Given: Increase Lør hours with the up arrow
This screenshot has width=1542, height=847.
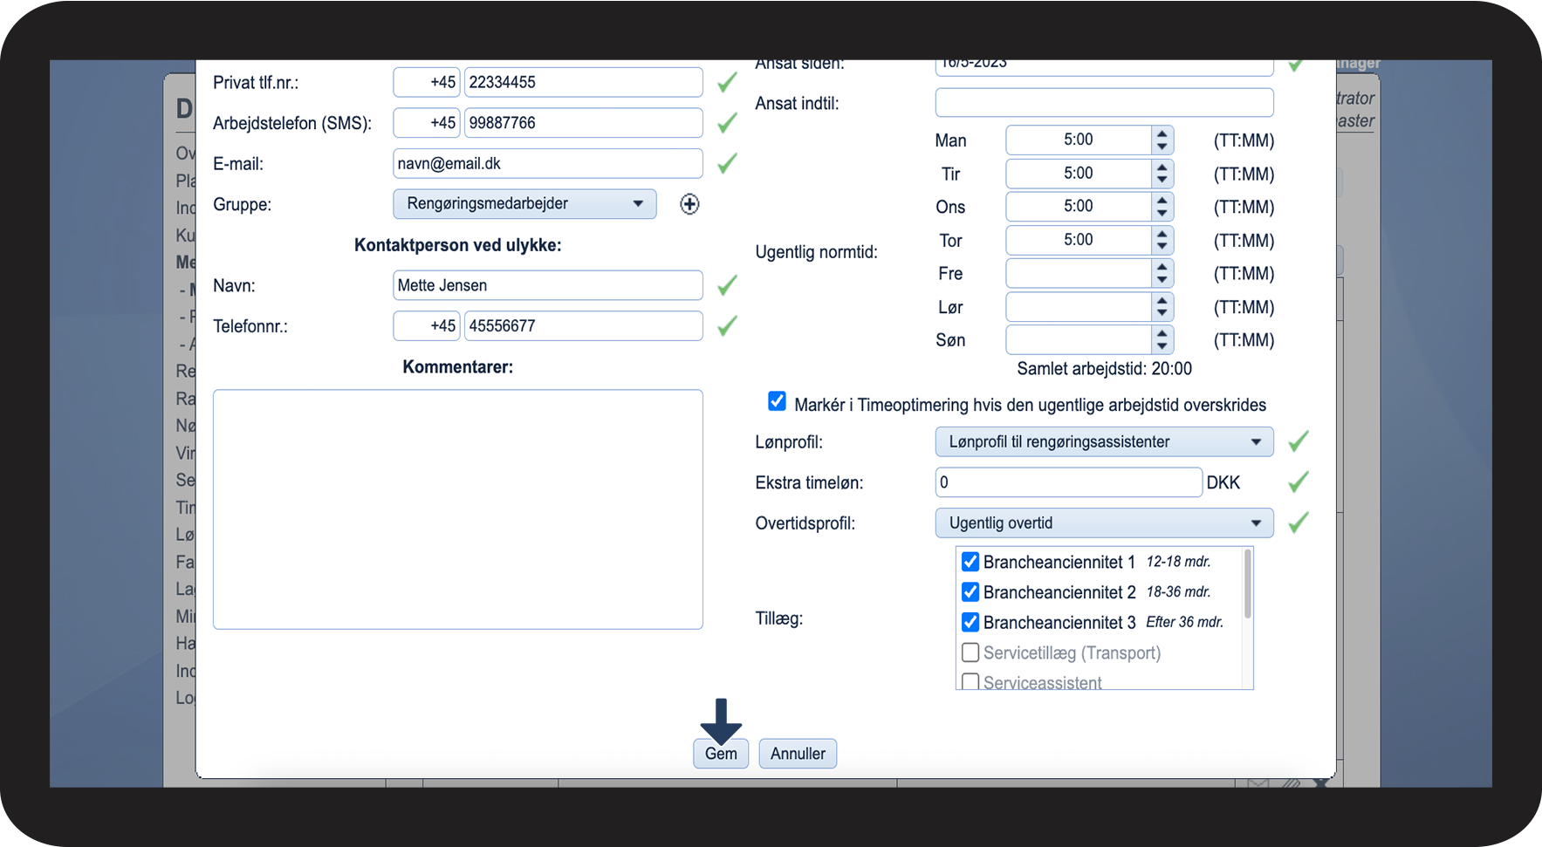Looking at the screenshot, I should (x=1162, y=301).
